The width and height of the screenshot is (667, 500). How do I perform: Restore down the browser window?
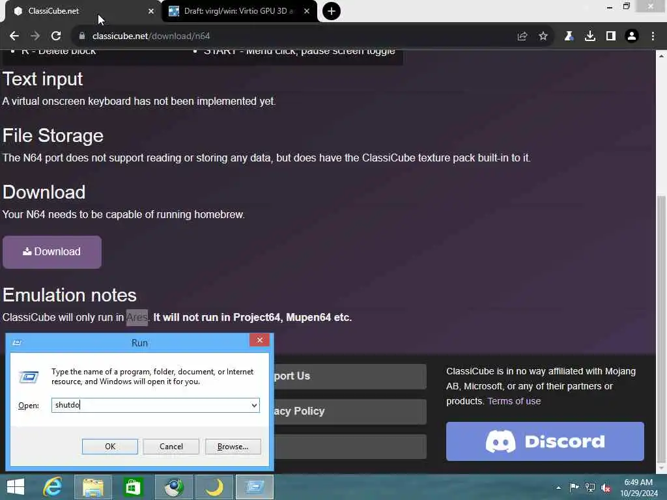(627, 7)
